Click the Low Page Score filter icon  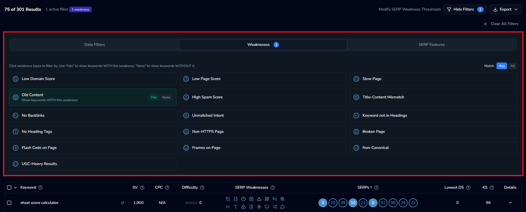point(186,79)
